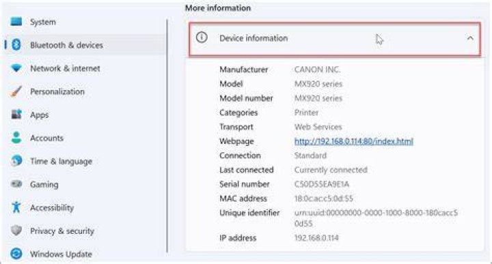
Task: Click the Gaming controller icon
Action: pyautogui.click(x=16, y=184)
